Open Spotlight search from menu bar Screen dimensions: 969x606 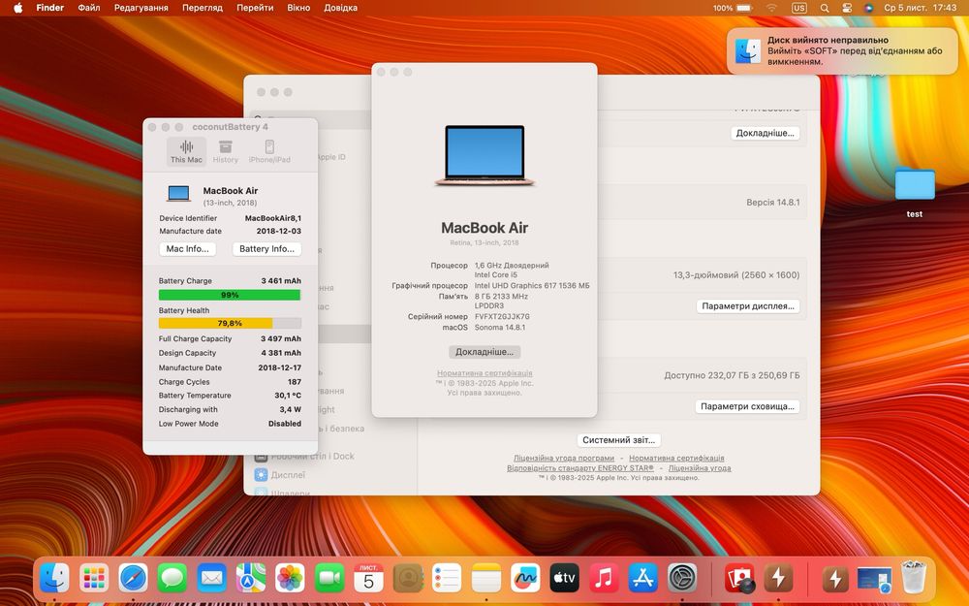(x=825, y=8)
